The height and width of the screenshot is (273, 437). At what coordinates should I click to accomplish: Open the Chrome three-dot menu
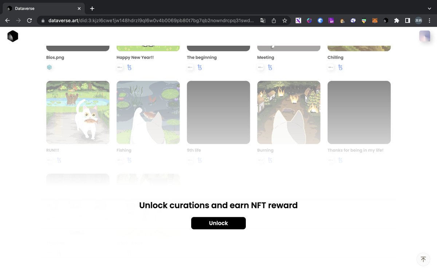[429, 20]
